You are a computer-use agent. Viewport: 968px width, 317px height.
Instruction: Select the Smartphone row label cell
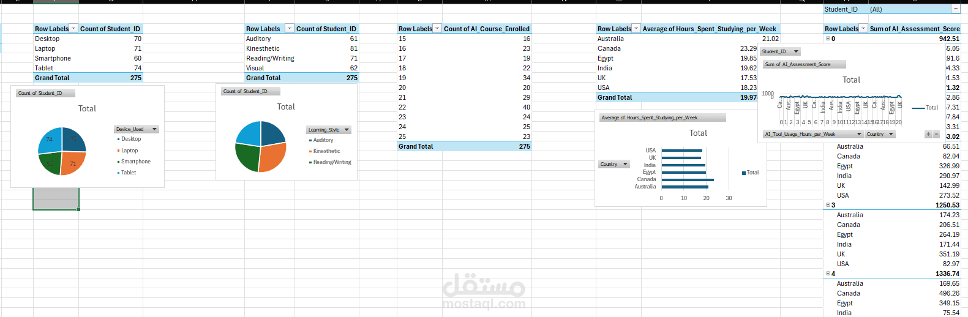click(x=56, y=58)
